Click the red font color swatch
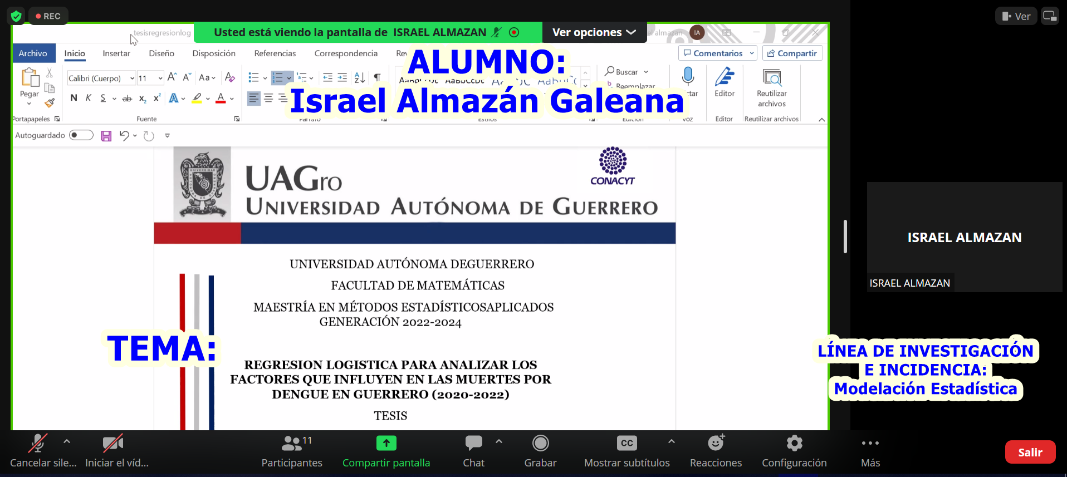Screen dimensions: 1067x477 [221, 99]
